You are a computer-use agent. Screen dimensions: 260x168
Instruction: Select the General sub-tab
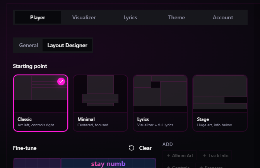[x=29, y=45]
